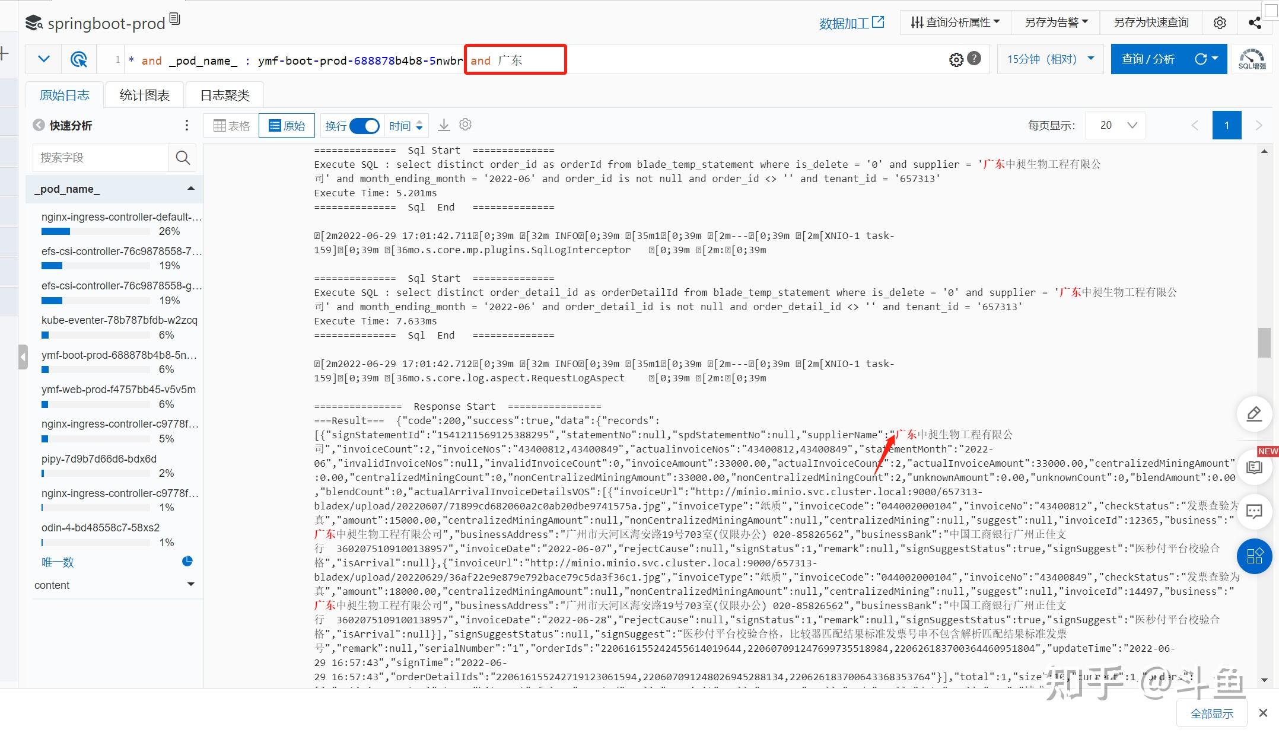Image resolution: width=1279 pixels, height=733 pixels.
Task: Open settings gear next to 另存为快速查询
Action: (1220, 23)
